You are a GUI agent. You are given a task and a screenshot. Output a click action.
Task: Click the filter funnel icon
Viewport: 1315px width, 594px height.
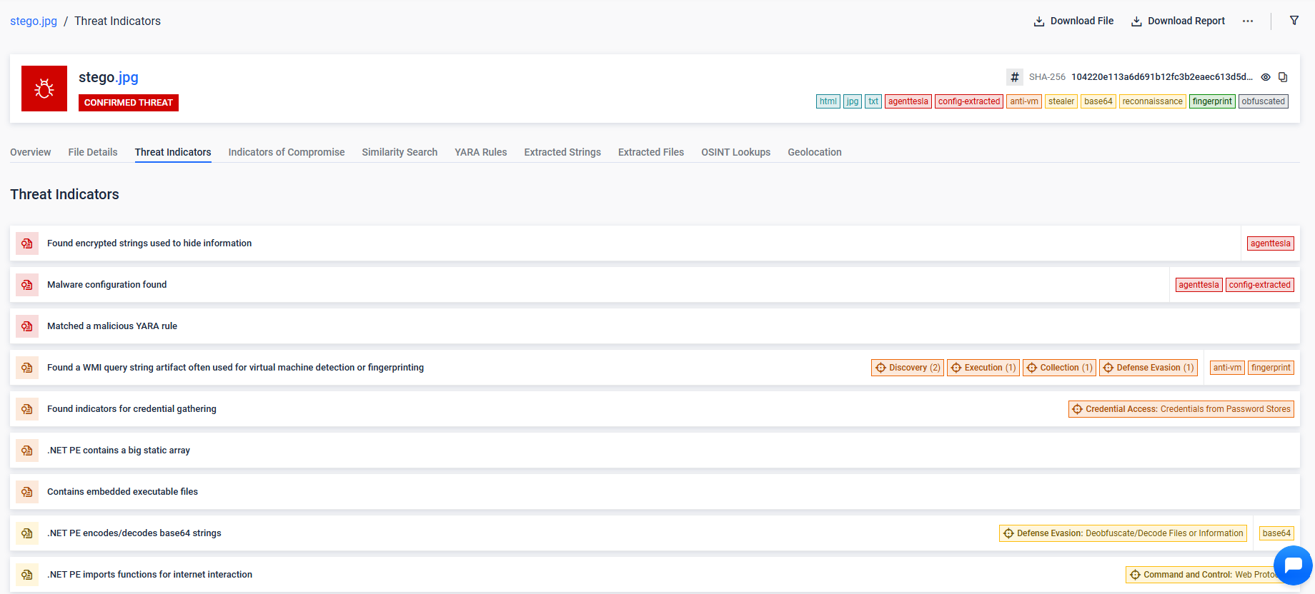(x=1294, y=21)
